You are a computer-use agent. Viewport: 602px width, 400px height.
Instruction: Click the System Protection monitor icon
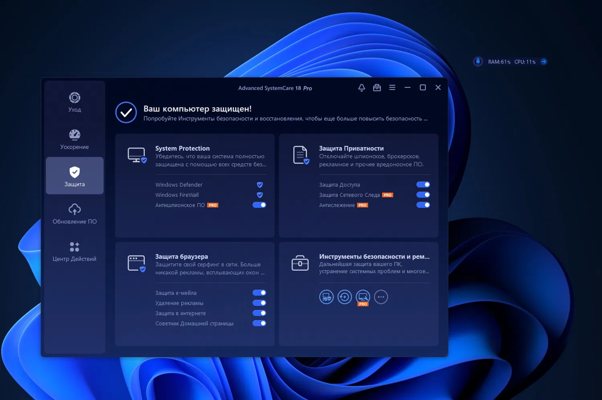137,155
